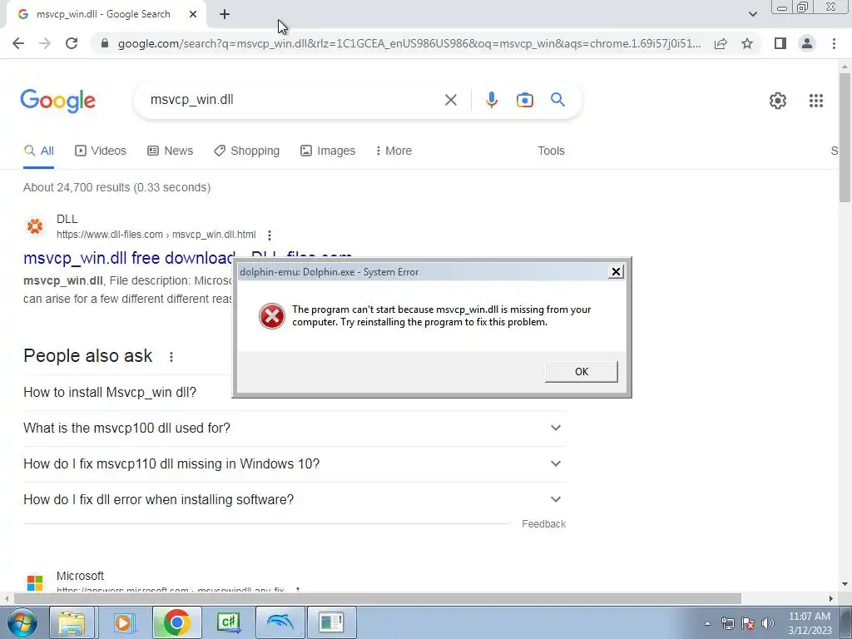Screen dimensions: 852x639
Task: Open the Google apps grid
Action: tap(815, 101)
